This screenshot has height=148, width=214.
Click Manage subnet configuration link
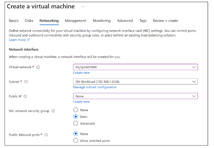click(95, 87)
